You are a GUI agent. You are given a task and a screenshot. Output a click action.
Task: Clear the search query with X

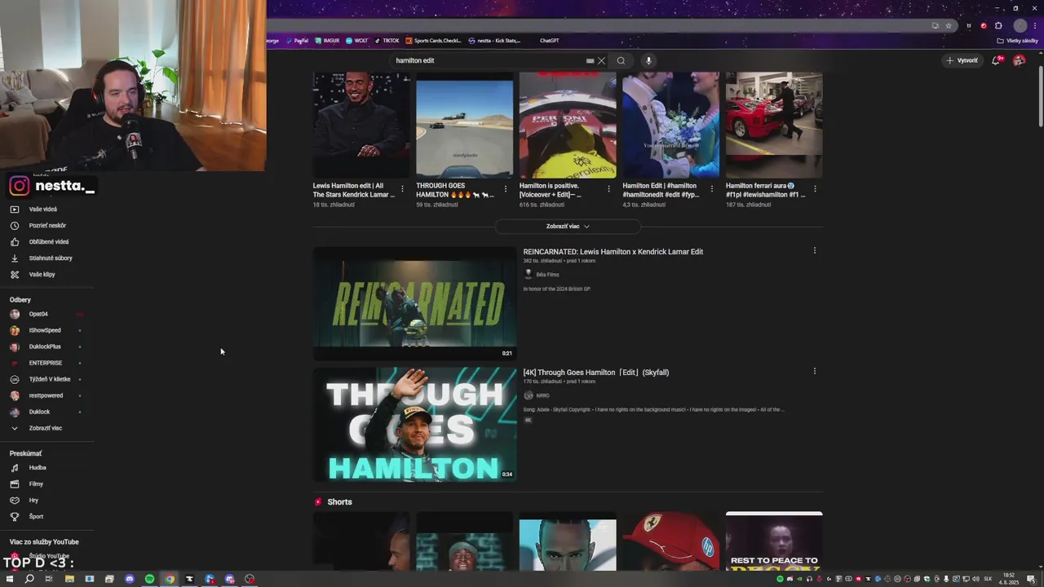pos(601,60)
